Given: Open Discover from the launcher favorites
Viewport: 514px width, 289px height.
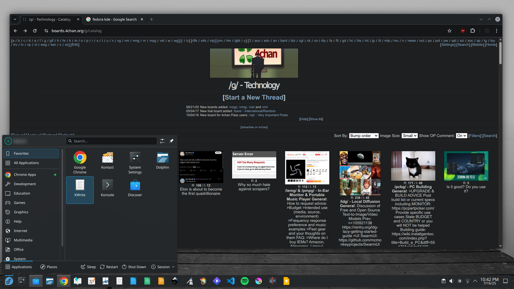Looking at the screenshot, I should coord(135,188).
